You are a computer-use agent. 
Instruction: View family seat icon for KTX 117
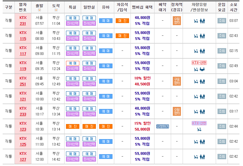202,51
